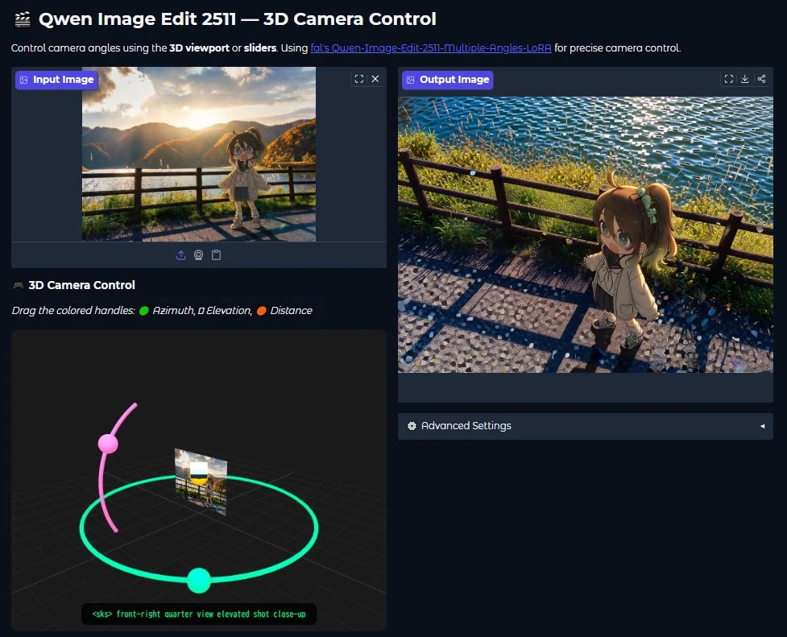
Task: Click the green Azimuth legend dot
Action: (x=144, y=311)
